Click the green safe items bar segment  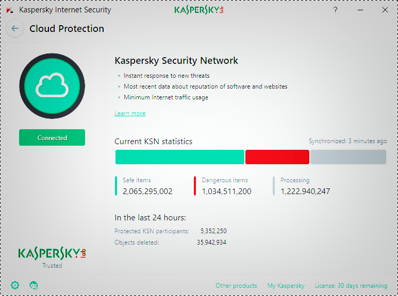click(179, 157)
